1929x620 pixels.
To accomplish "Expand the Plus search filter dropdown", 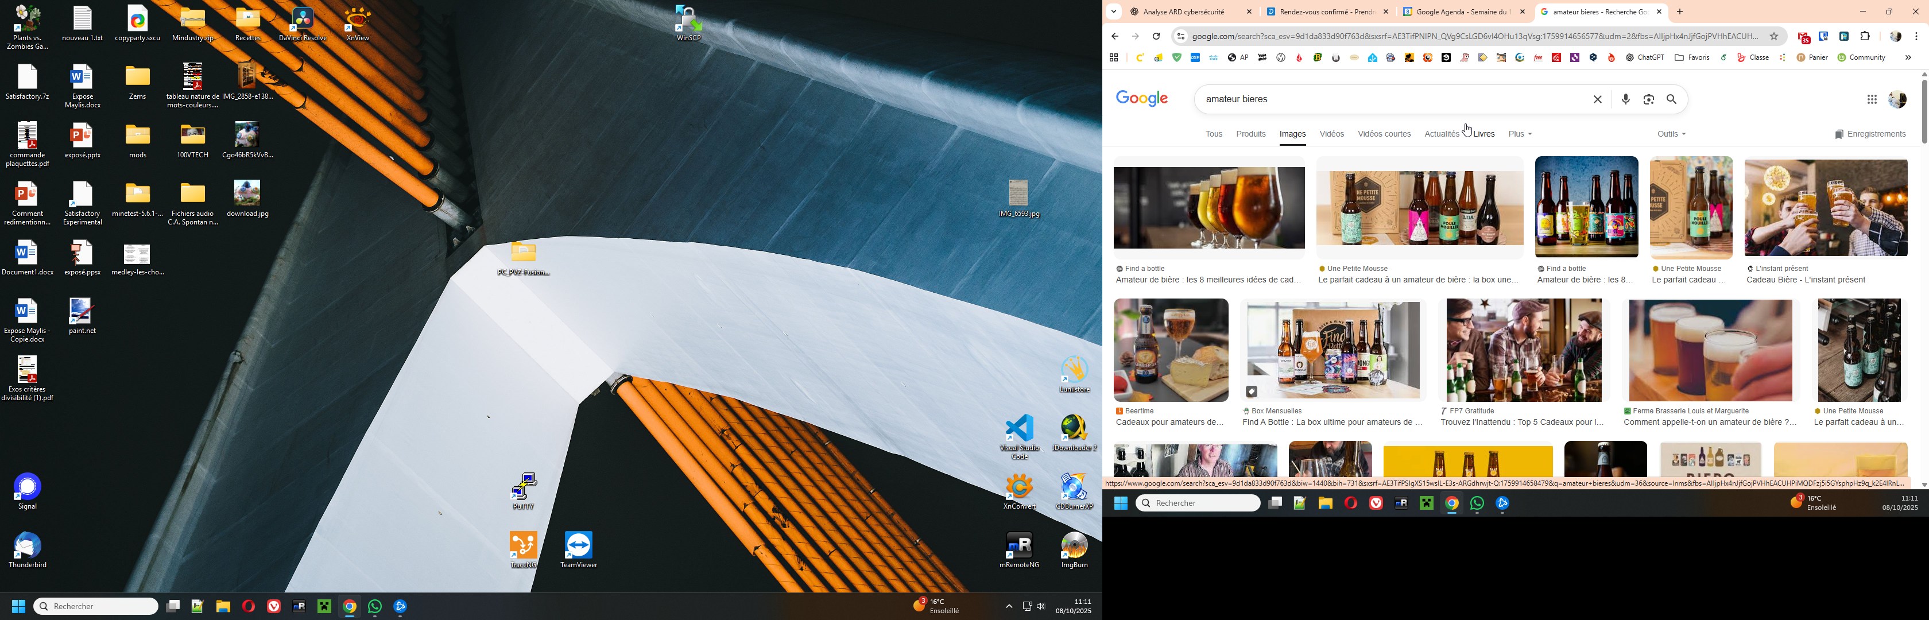I will [1520, 134].
